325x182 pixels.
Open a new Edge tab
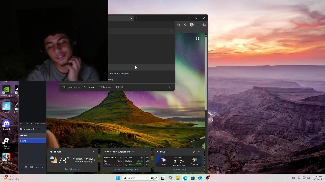[137, 18]
